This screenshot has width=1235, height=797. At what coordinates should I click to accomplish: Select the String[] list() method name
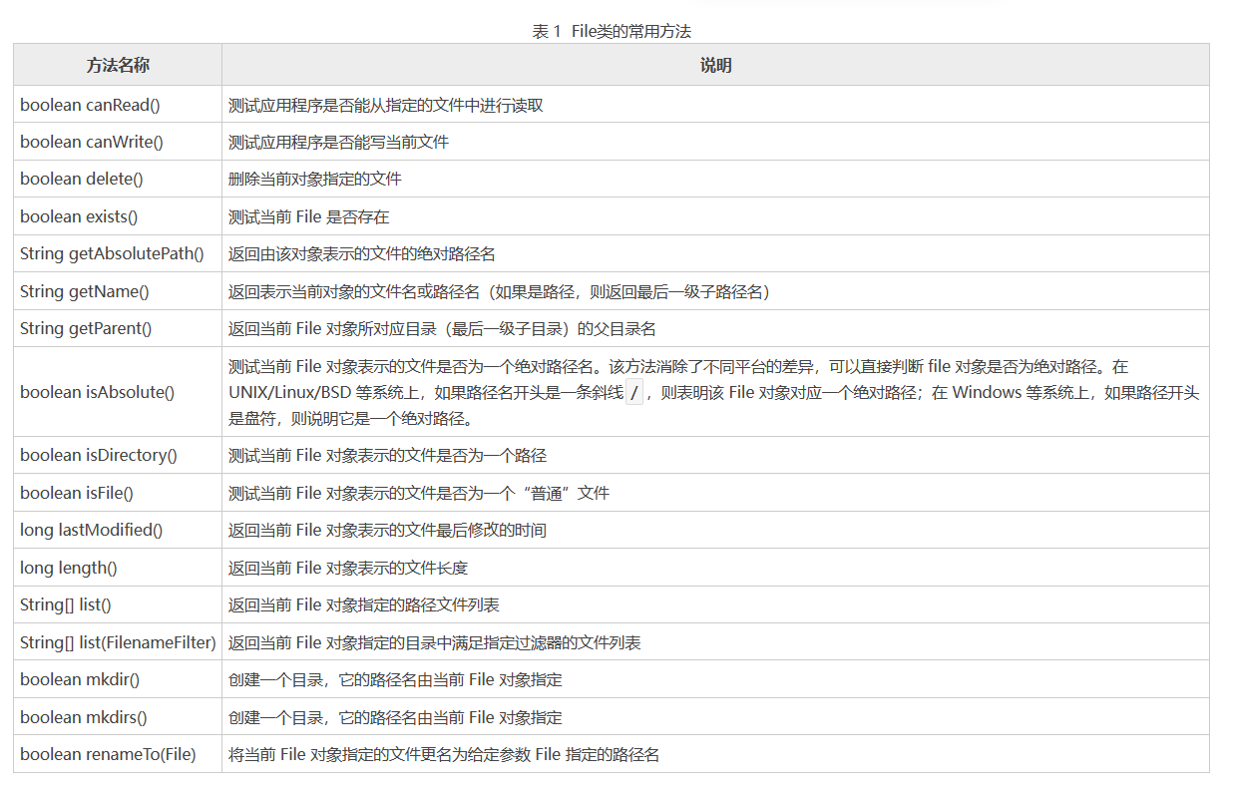point(66,604)
